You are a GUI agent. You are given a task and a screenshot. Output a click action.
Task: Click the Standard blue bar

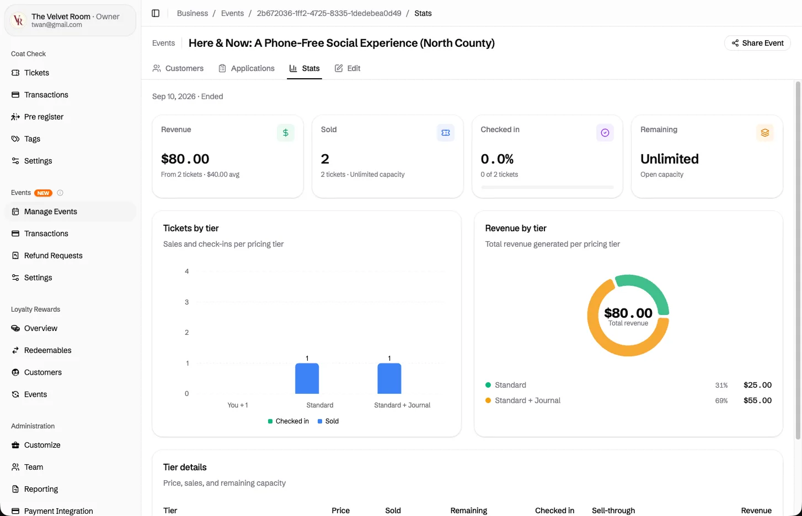[x=307, y=378]
